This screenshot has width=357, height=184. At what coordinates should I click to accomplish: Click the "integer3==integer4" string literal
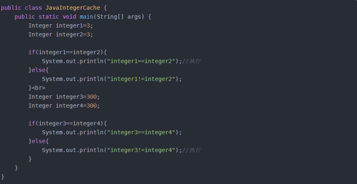click(x=141, y=132)
